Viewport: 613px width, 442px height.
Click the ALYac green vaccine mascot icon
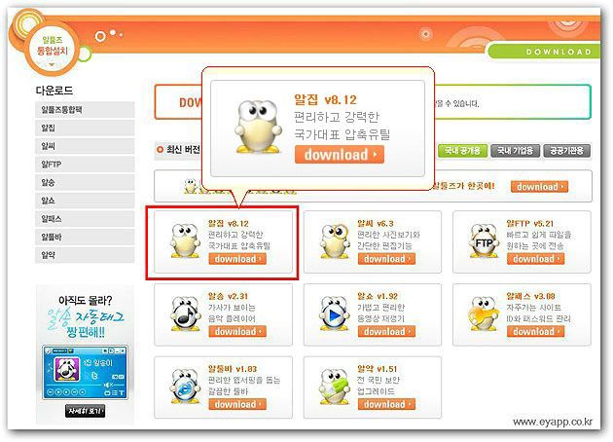(335, 387)
